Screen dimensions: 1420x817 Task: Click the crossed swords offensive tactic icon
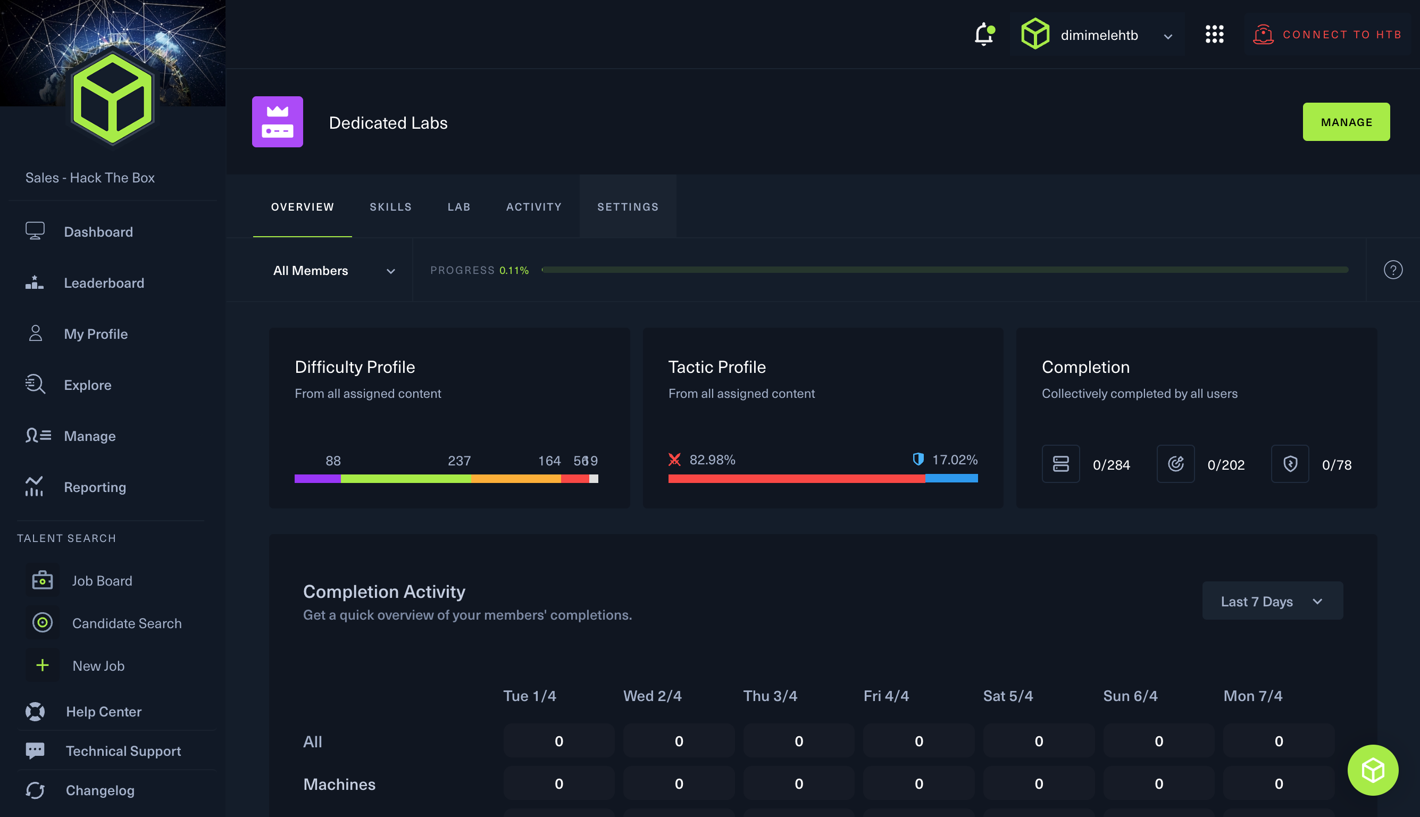674,460
